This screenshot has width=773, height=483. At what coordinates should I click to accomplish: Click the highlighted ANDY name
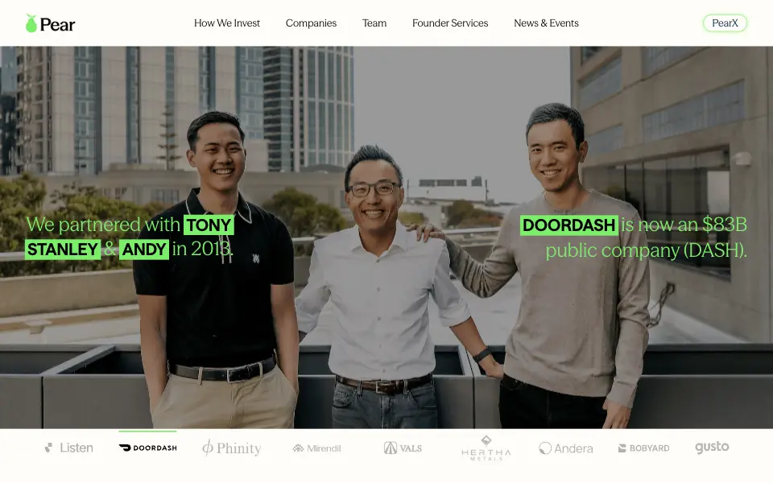[144, 250]
